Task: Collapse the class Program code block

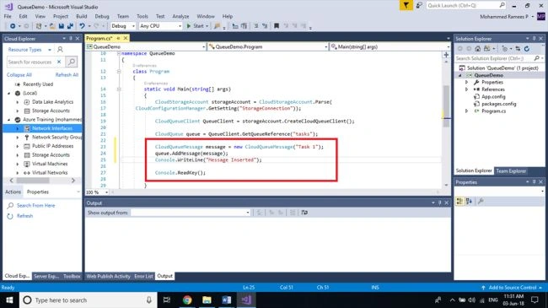Action: (x=119, y=72)
